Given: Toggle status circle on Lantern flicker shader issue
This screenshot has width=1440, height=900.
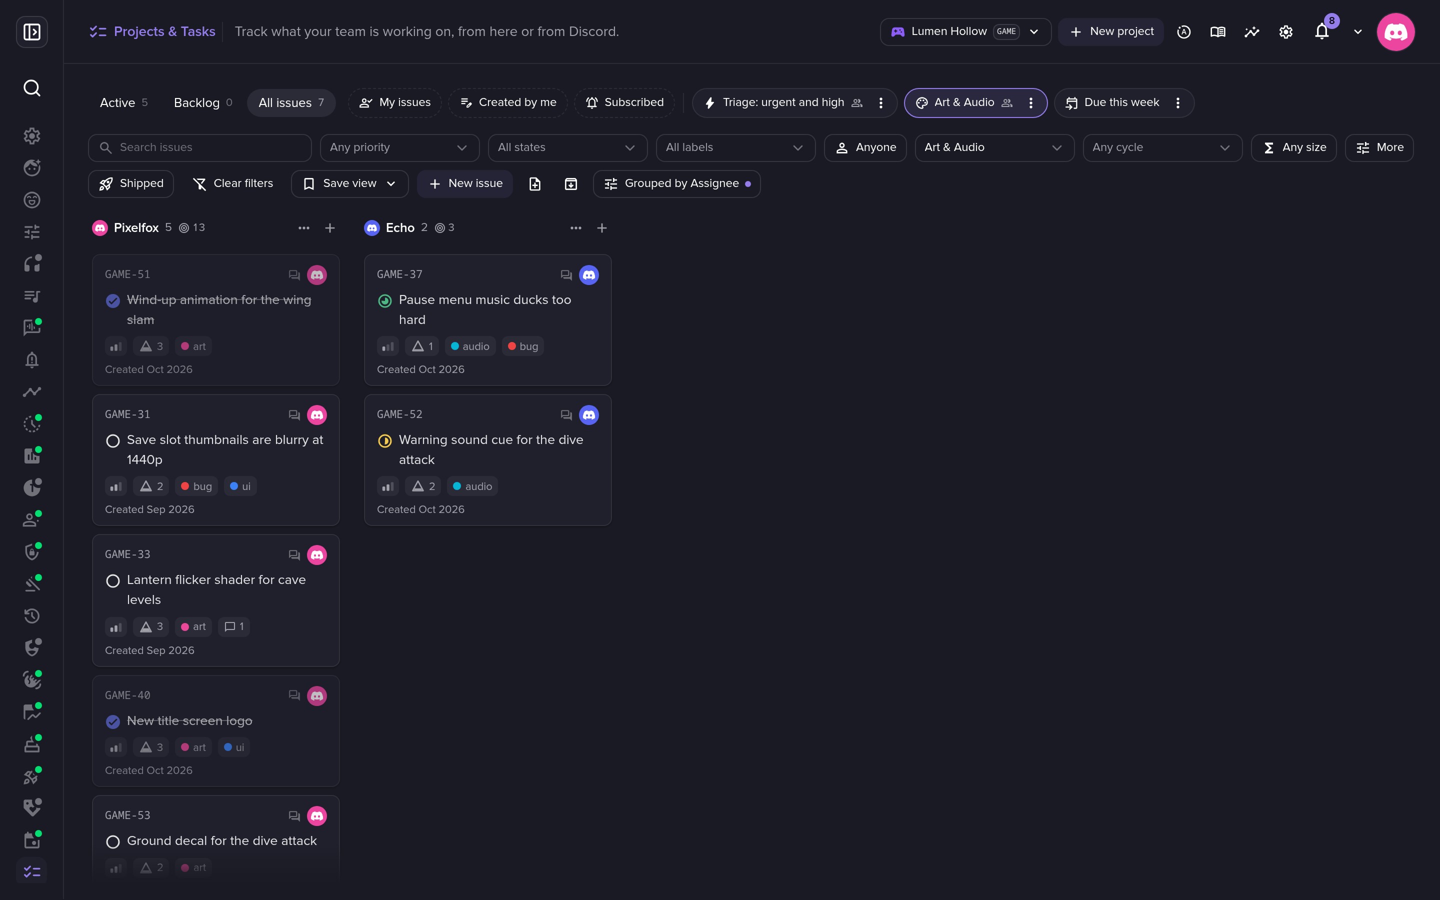Looking at the screenshot, I should pyautogui.click(x=113, y=581).
